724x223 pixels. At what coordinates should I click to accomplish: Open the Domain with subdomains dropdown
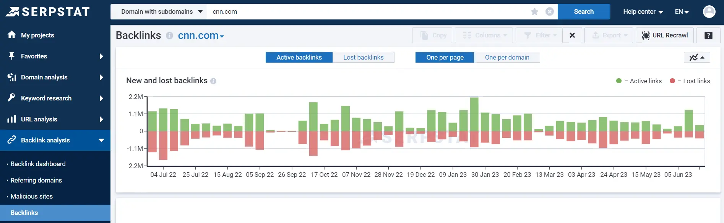coord(159,11)
